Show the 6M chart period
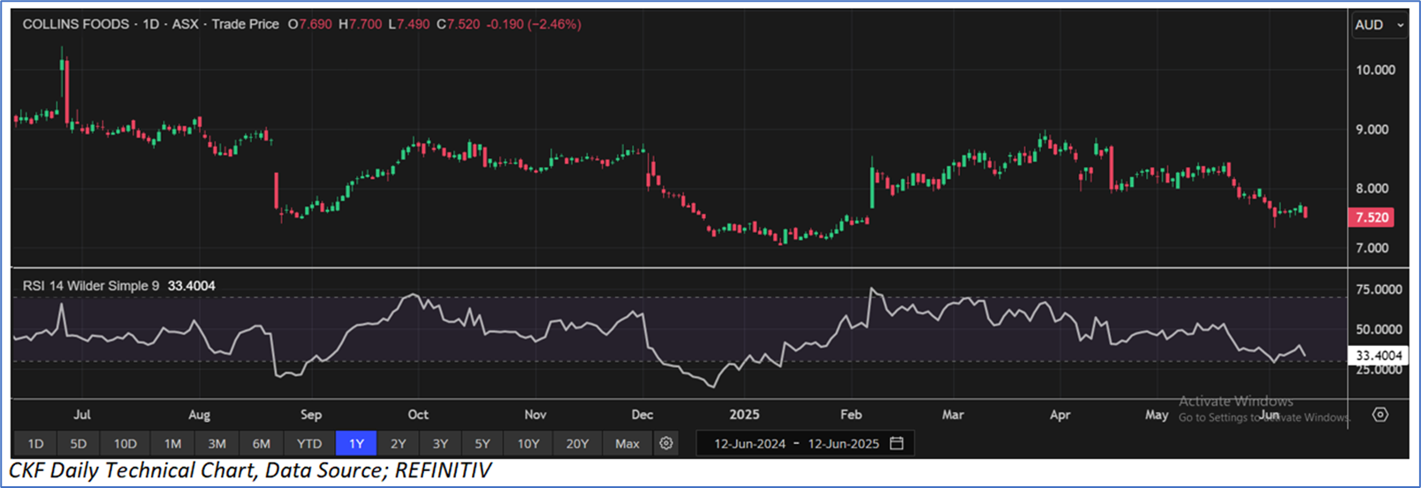The width and height of the screenshot is (1421, 488). (262, 443)
